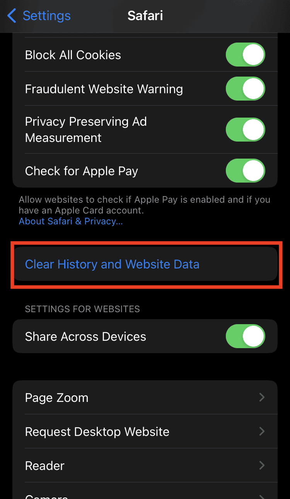Click the chevron on Page Zoom row
The height and width of the screenshot is (499, 290).
click(262, 397)
